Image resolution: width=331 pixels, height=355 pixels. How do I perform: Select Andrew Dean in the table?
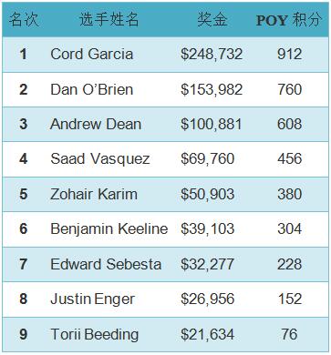(x=96, y=125)
